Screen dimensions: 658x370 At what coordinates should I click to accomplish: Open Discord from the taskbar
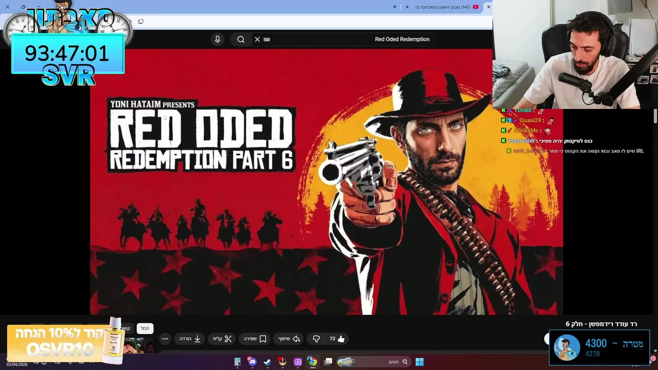(252, 362)
